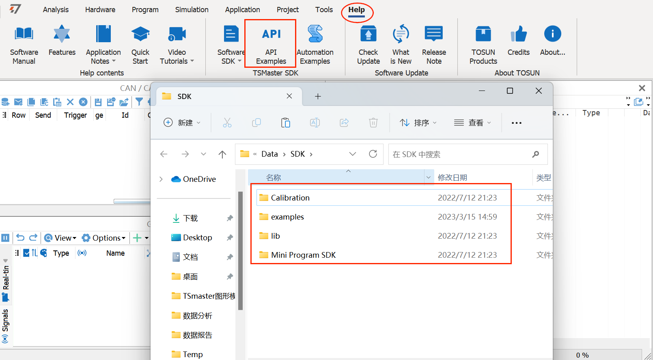The image size is (653, 360).
Task: Click the API Examples icon
Action: pos(271,34)
